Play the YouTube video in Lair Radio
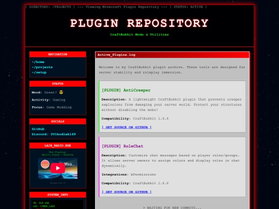Screen dimensions: 279x209 (58, 168)
